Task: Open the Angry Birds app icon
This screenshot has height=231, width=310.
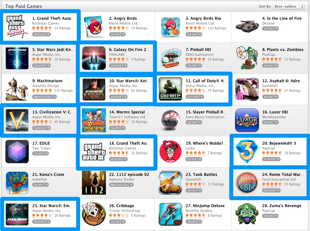Action: point(94,27)
